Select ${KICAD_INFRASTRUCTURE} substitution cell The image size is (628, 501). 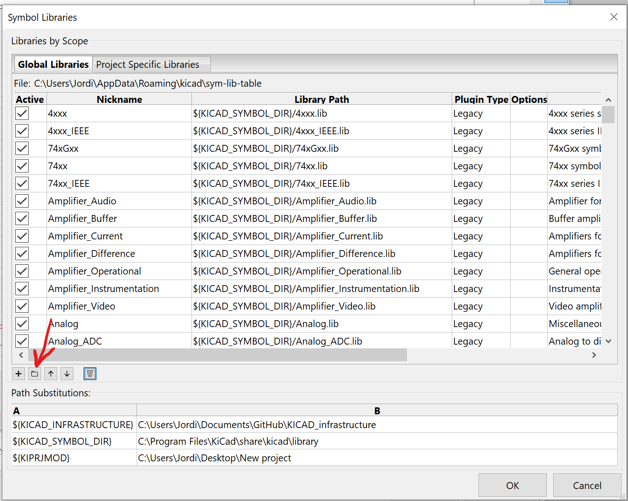(74, 424)
